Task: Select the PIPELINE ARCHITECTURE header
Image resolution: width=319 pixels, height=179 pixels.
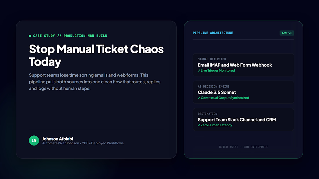Action: click(x=213, y=33)
